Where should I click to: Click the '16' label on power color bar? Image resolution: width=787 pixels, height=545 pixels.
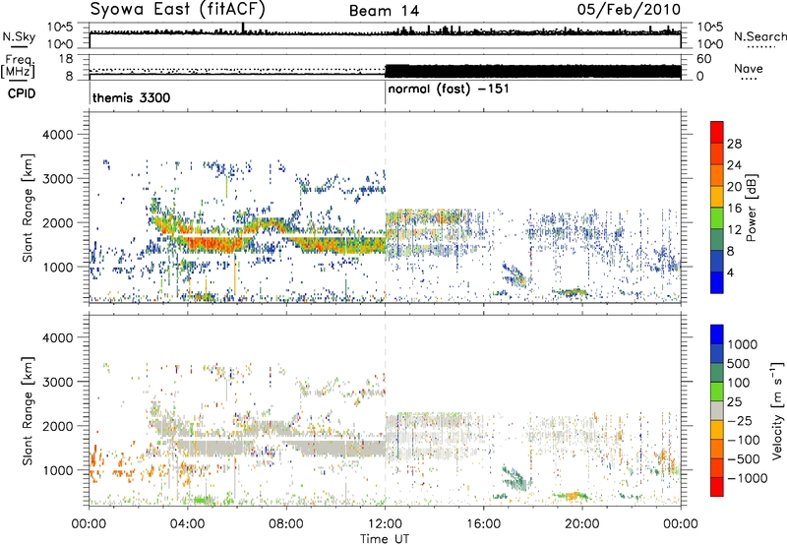(734, 209)
